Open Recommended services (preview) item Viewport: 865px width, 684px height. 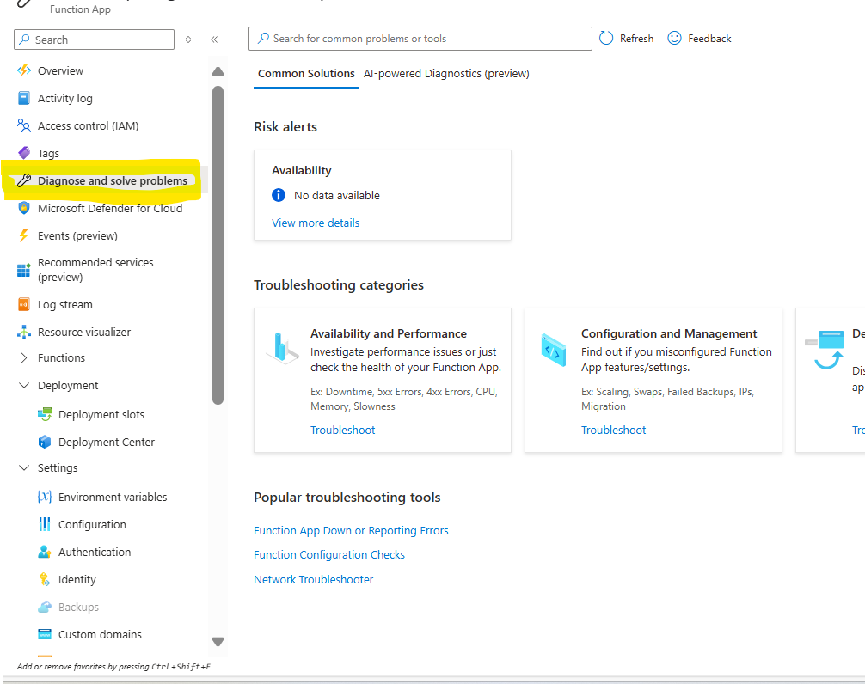coord(95,270)
